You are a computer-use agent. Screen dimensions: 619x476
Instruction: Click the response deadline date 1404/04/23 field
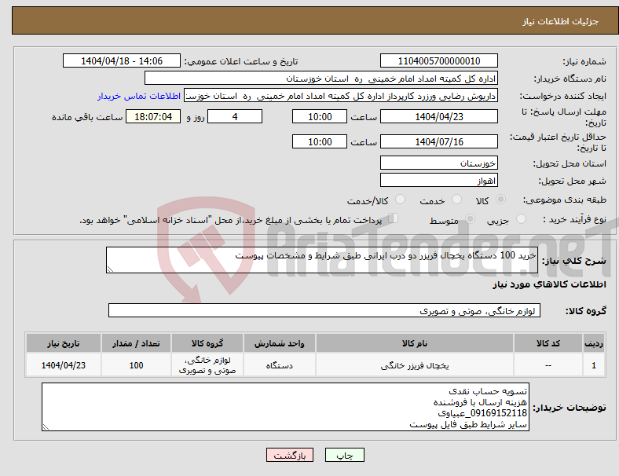pyautogui.click(x=439, y=116)
